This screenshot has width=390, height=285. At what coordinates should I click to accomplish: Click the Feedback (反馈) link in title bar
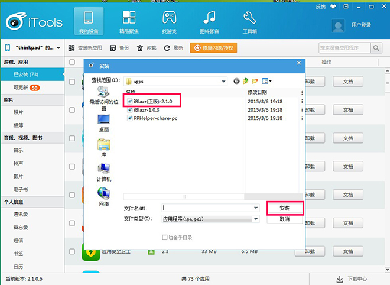(321, 7)
